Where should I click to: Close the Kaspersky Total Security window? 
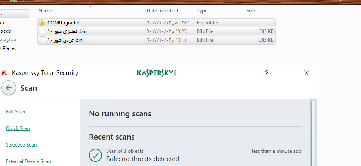(x=307, y=73)
